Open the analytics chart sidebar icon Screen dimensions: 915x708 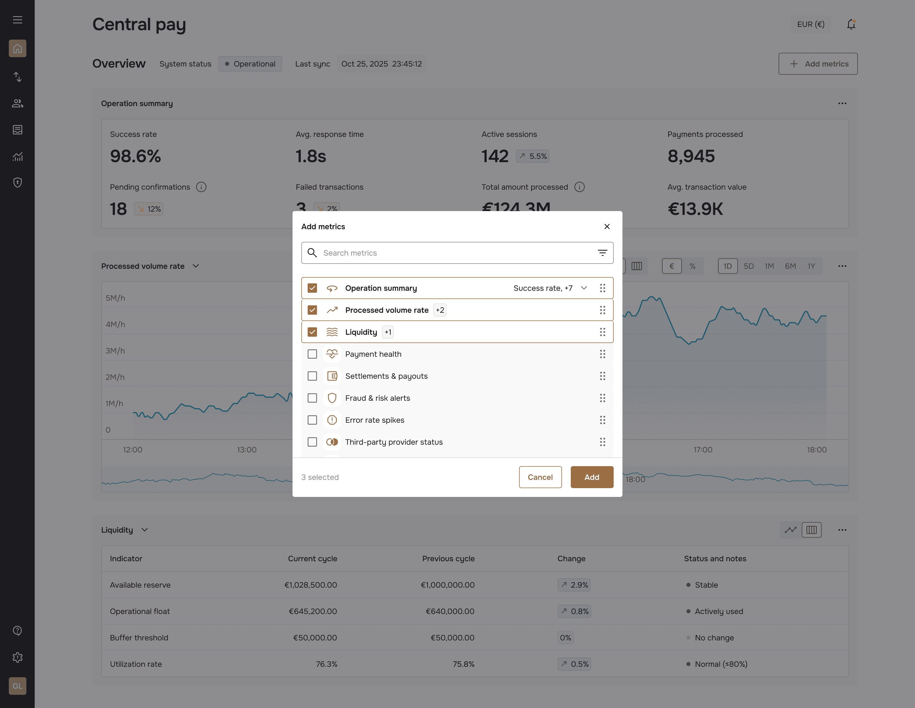17,156
